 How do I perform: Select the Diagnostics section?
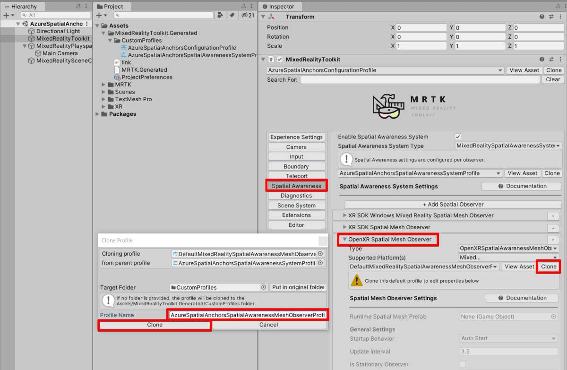pos(296,196)
